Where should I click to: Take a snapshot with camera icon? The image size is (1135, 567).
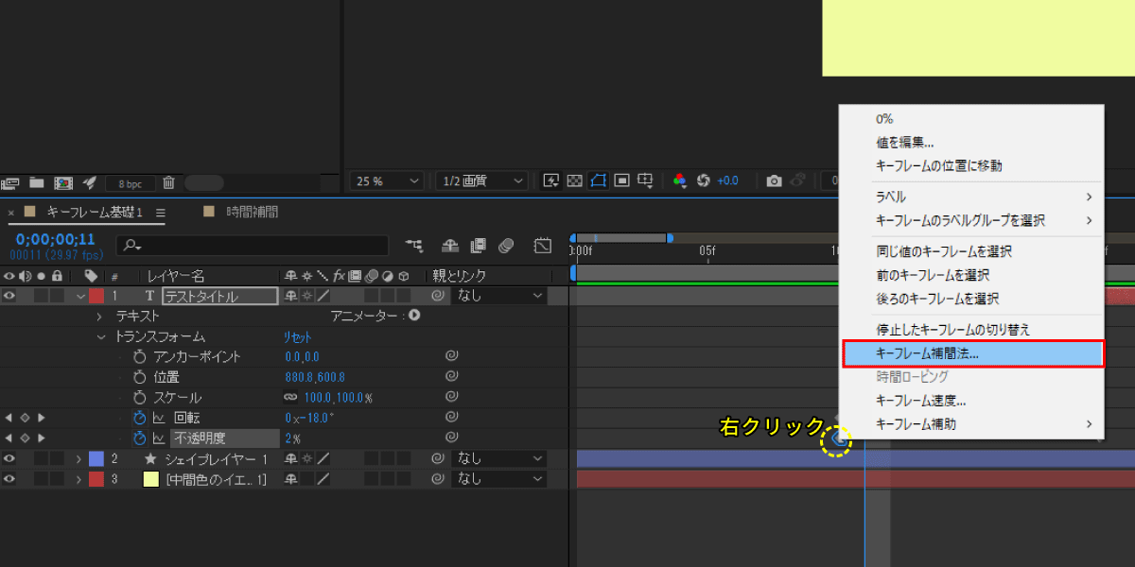774,180
